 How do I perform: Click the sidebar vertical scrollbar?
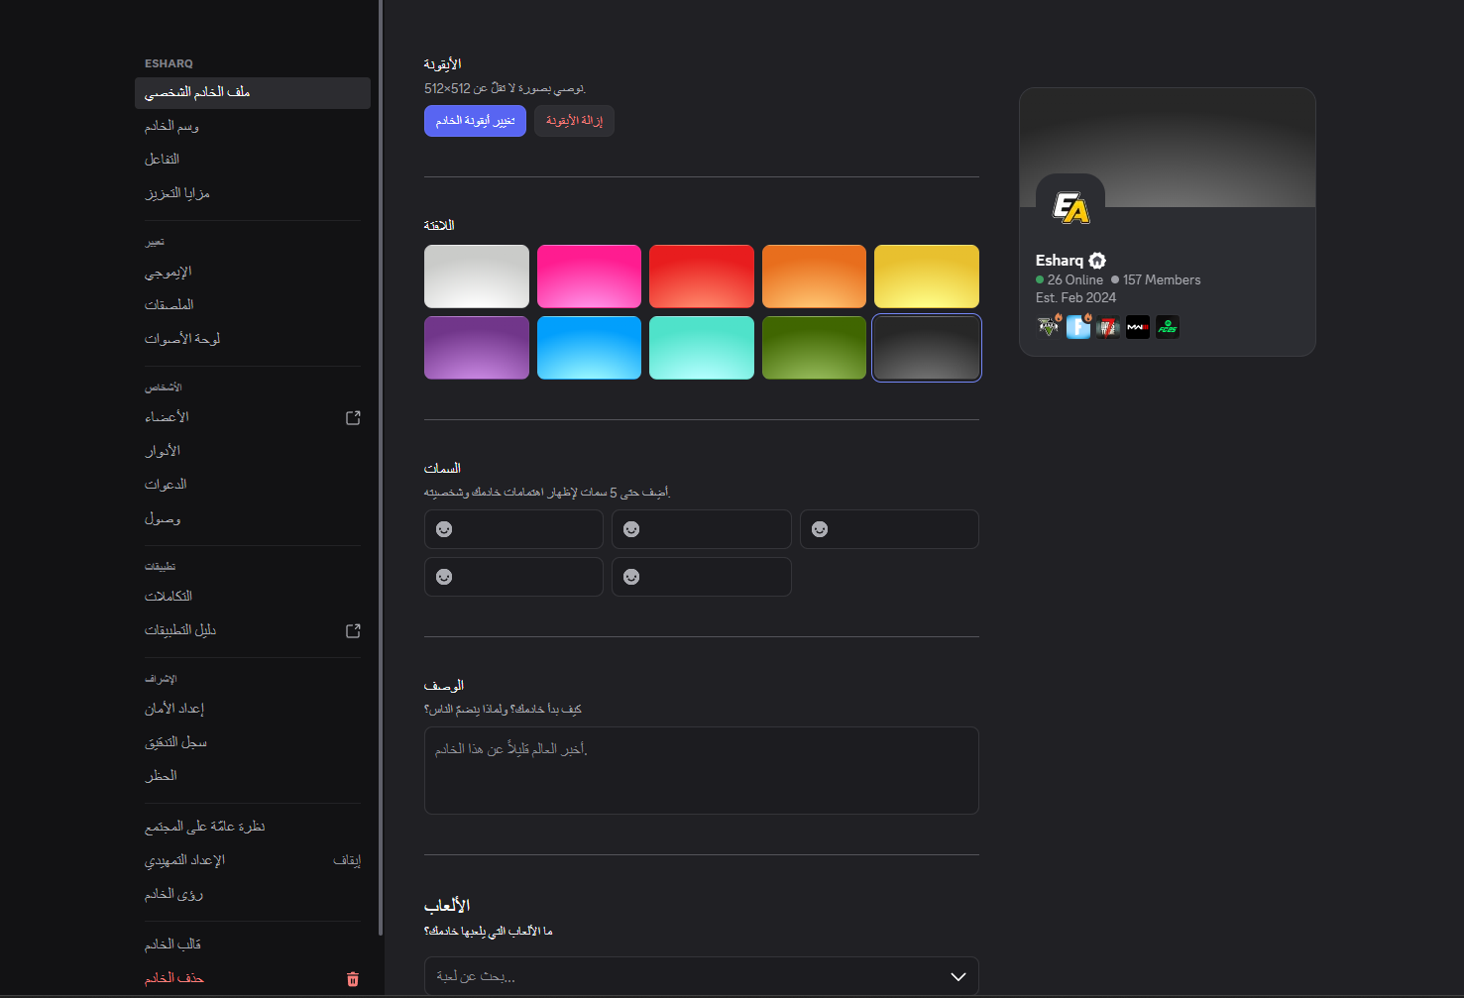[x=381, y=468]
